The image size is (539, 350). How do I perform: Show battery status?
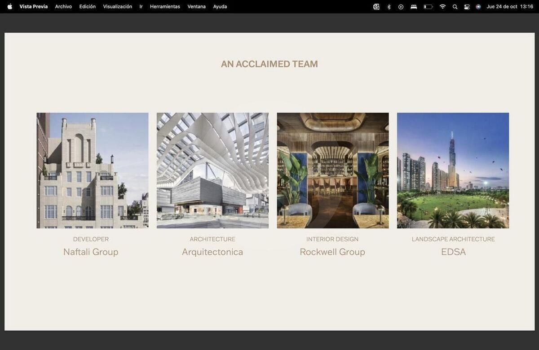point(428,7)
